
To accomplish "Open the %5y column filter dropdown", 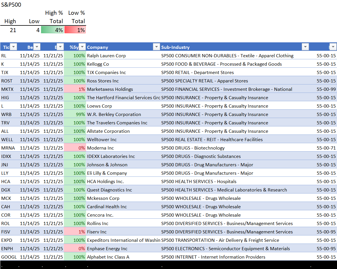I will coord(82,47).
